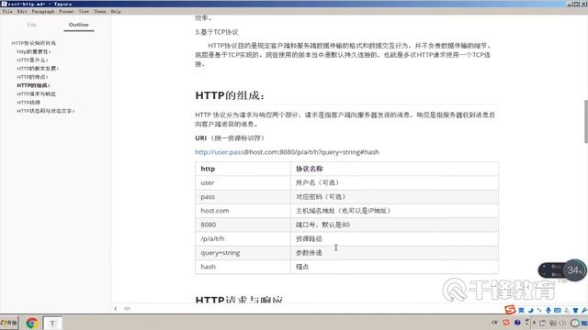Jump to outline item HTTP协议知识补充
The height and width of the screenshot is (330, 588).
coord(33,43)
